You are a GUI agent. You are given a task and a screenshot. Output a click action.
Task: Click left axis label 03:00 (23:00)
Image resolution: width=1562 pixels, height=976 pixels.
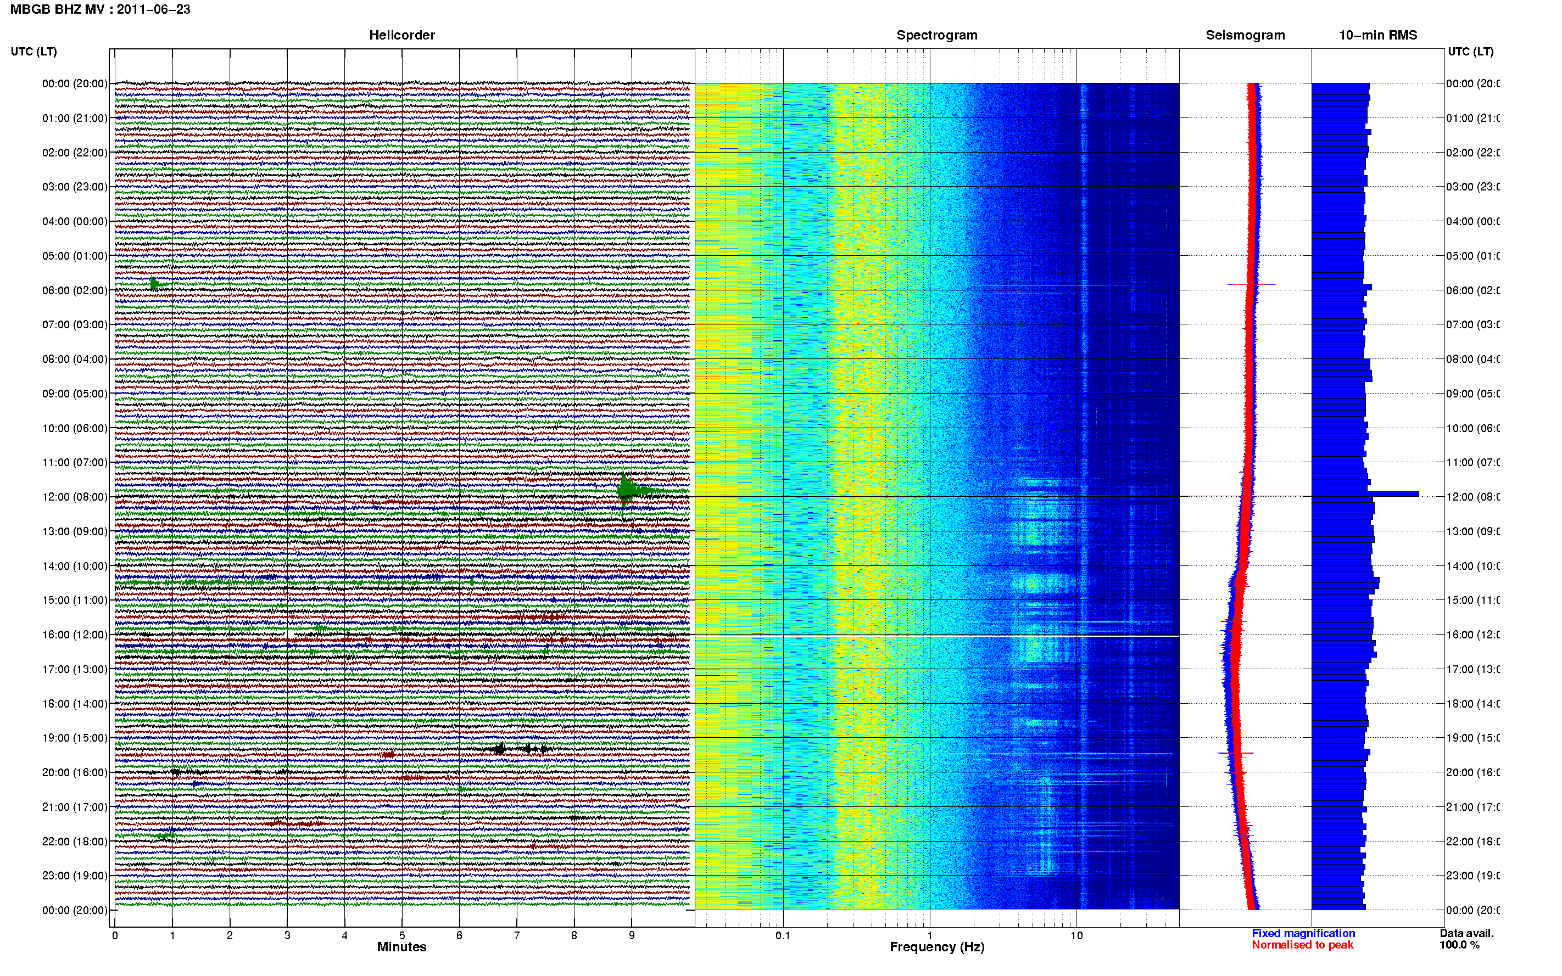click(74, 187)
